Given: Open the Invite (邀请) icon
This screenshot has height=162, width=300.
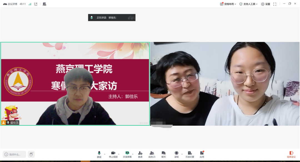Looking at the screenshot, I should (x=140, y=154).
